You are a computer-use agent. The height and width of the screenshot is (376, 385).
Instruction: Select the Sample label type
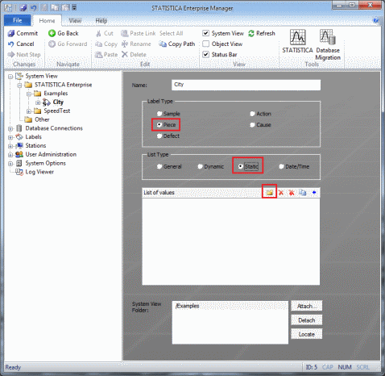159,114
